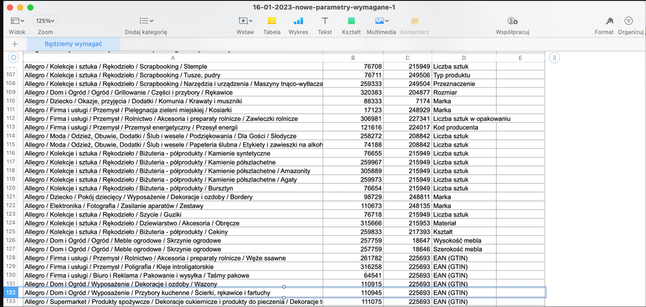Insert a table with Tabela icon
Viewport: 646px width, 307px height.
coord(272,21)
